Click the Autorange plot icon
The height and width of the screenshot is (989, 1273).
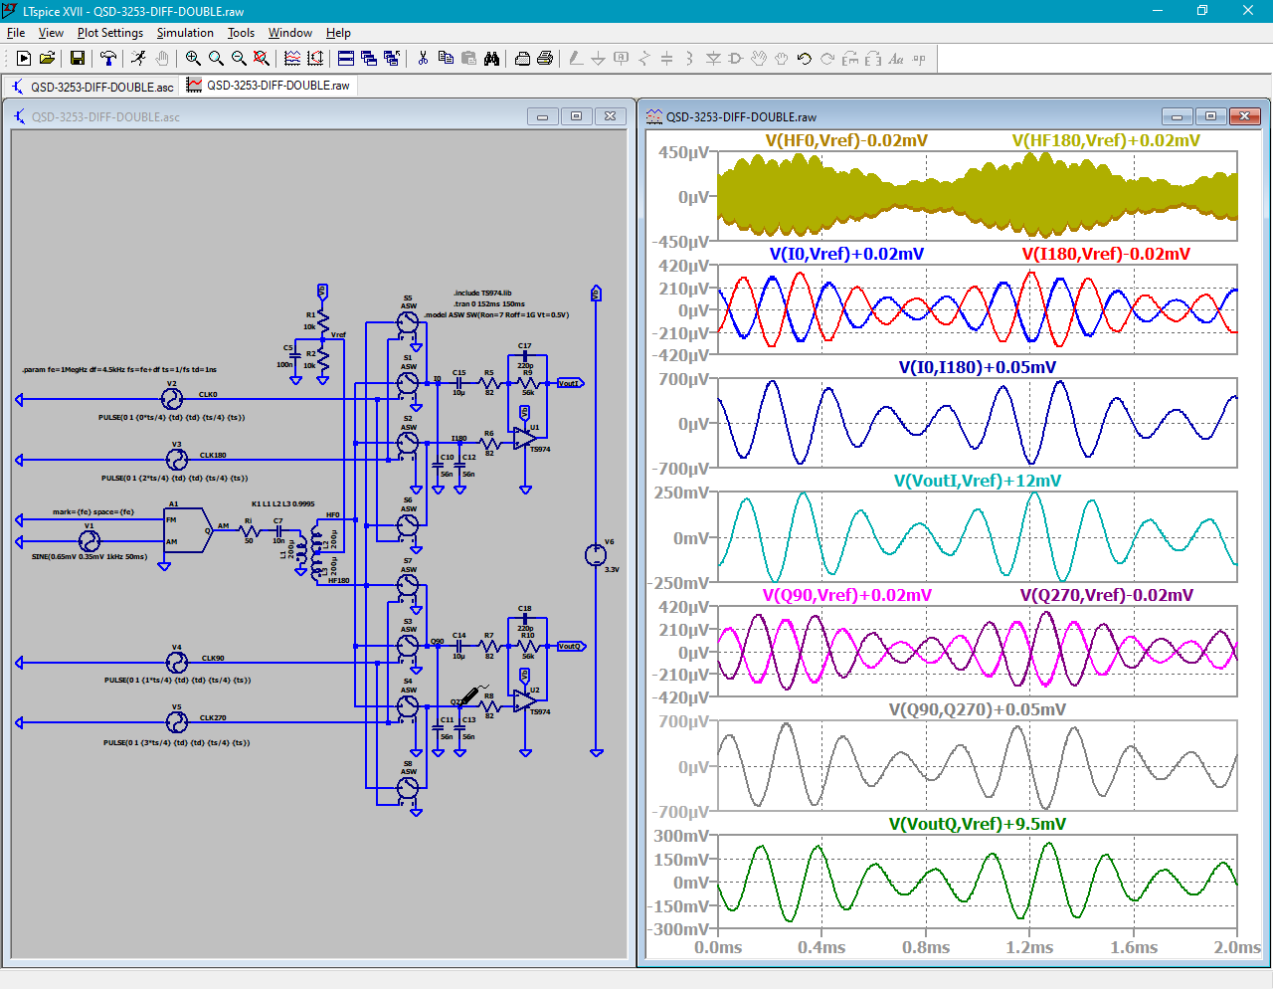click(x=315, y=59)
